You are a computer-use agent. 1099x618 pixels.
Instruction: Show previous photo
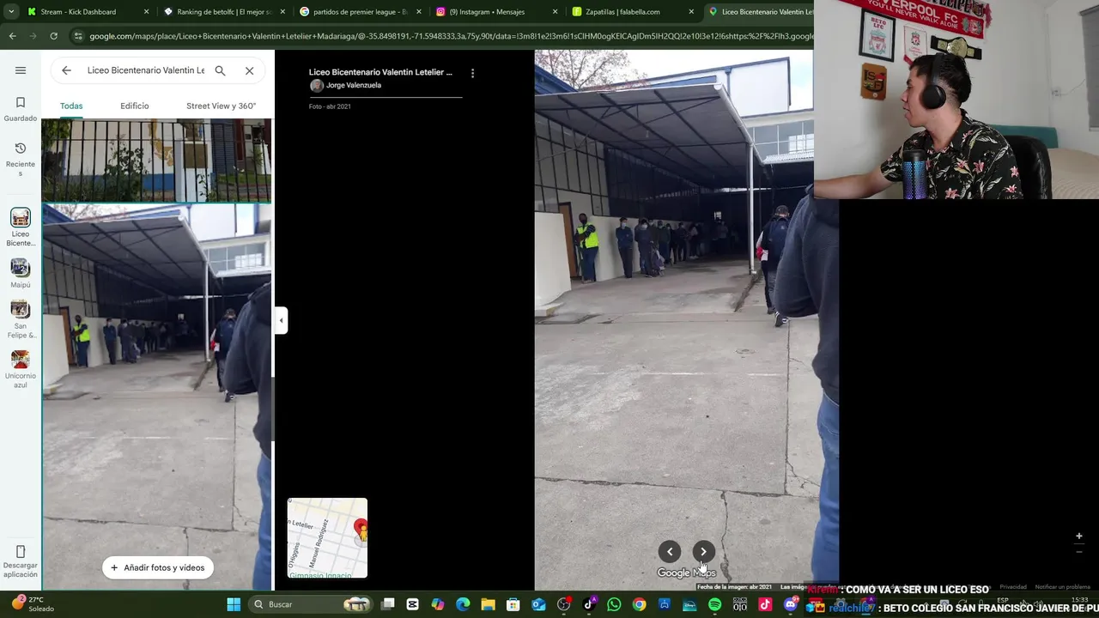tap(670, 552)
